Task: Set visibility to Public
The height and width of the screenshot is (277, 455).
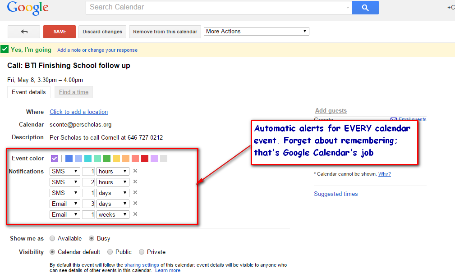Action: pyautogui.click(x=110, y=252)
